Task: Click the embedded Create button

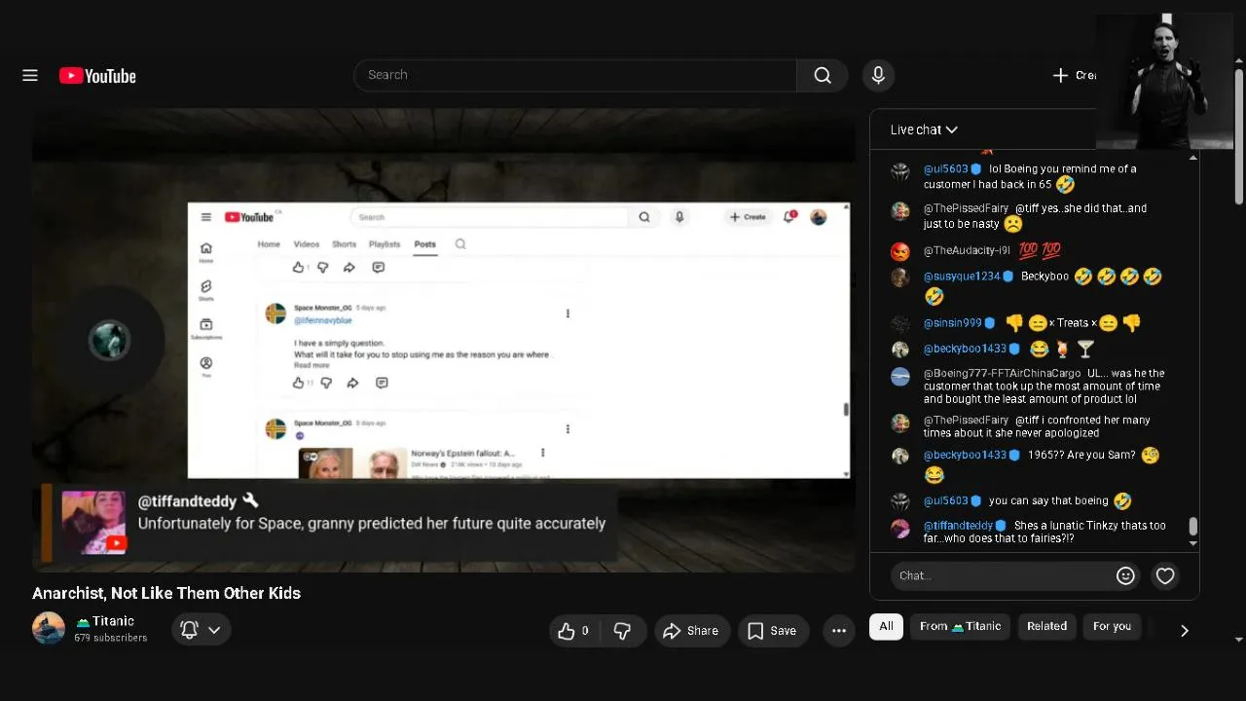Action: (x=749, y=217)
